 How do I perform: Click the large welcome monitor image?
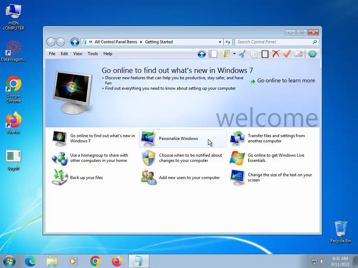(x=73, y=92)
